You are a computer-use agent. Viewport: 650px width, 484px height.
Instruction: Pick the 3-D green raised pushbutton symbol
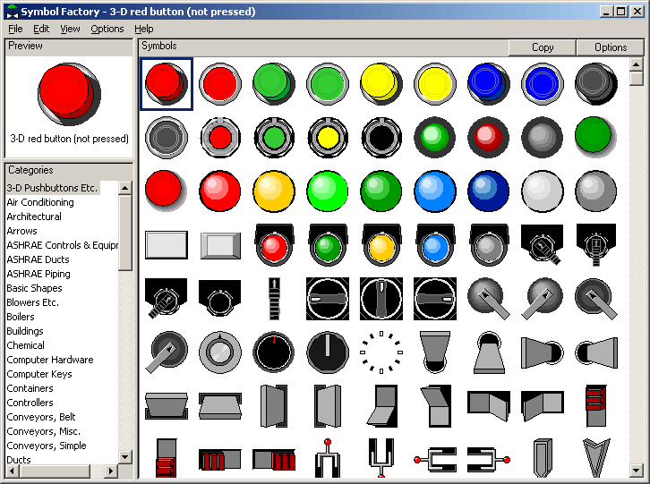pos(274,84)
